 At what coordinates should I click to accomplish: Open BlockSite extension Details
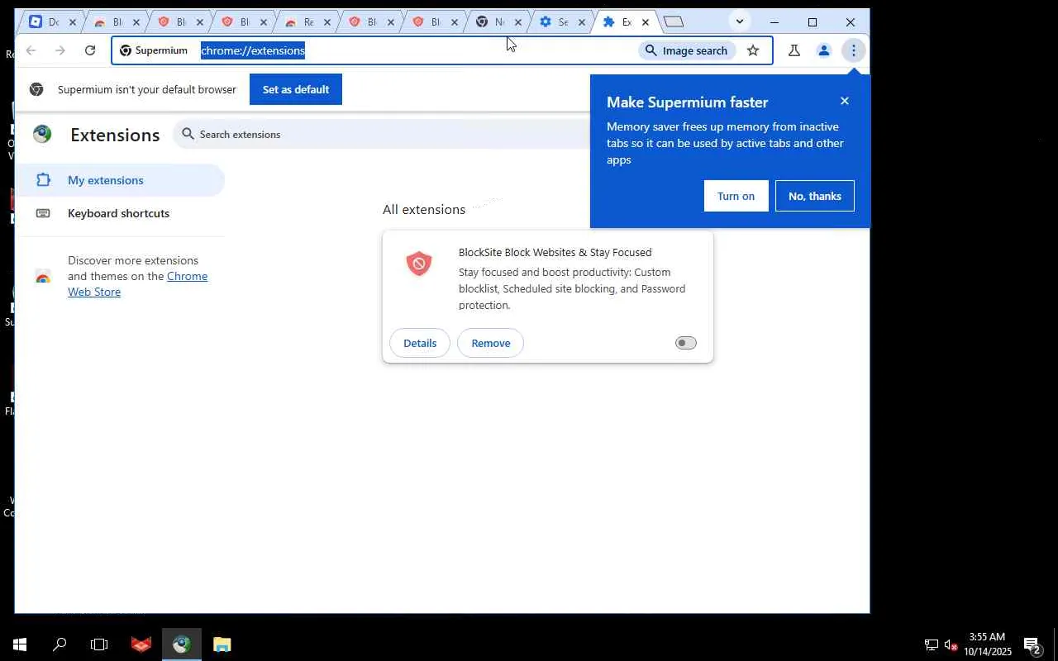pyautogui.click(x=420, y=343)
